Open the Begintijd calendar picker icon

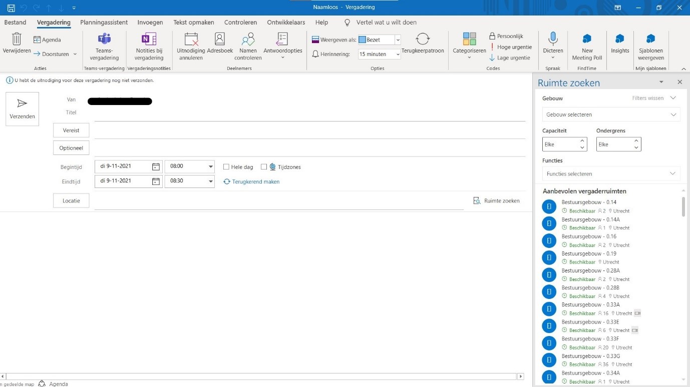tap(156, 166)
